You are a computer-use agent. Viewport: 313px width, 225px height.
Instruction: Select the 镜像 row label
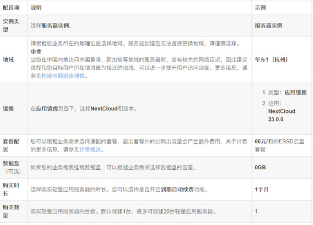pos(8,109)
